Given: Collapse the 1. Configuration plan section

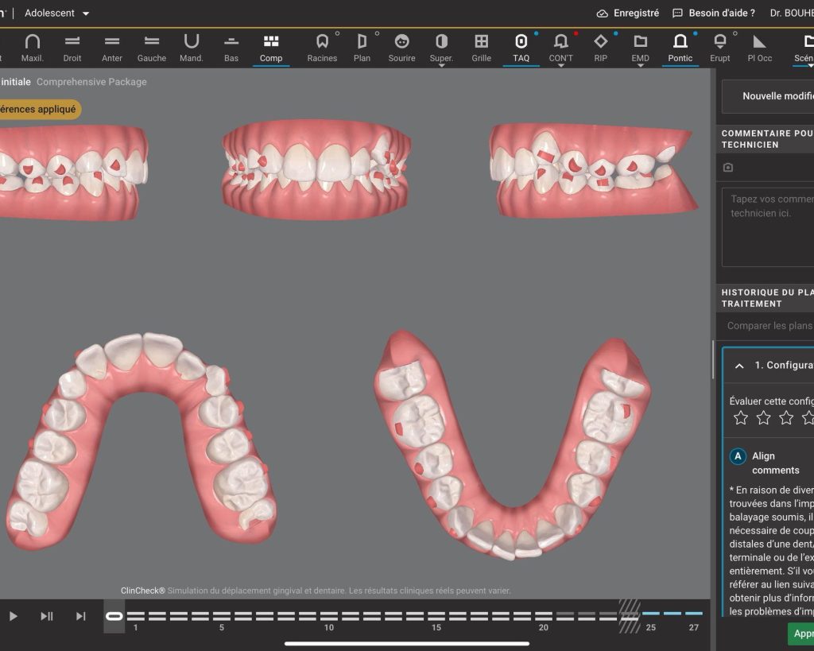Looking at the screenshot, I should tap(739, 366).
